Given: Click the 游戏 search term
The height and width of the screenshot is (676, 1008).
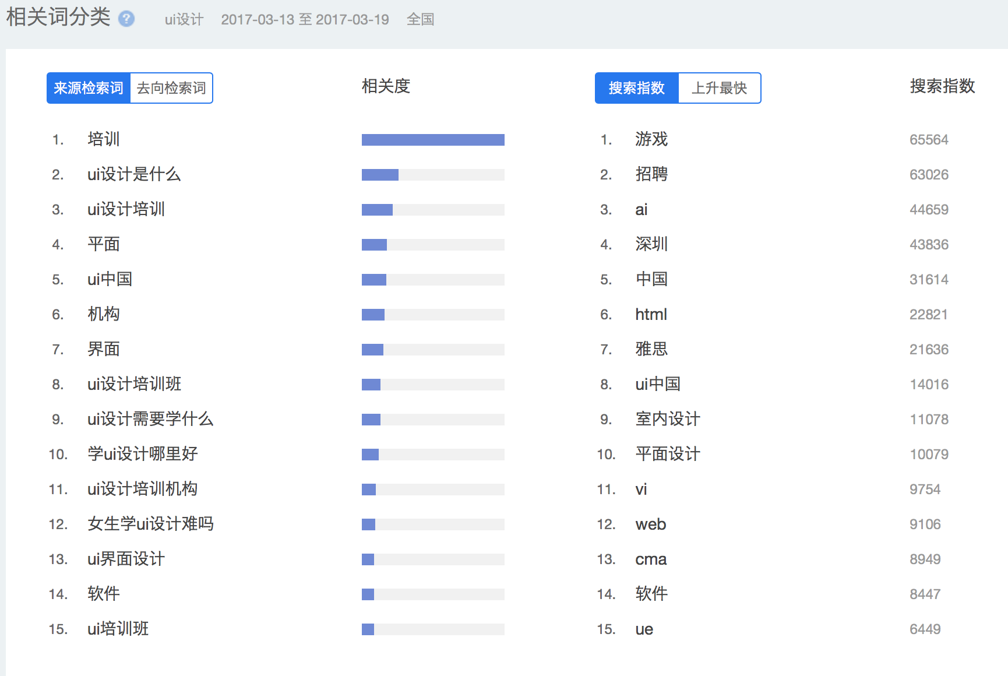Looking at the screenshot, I should (x=651, y=139).
